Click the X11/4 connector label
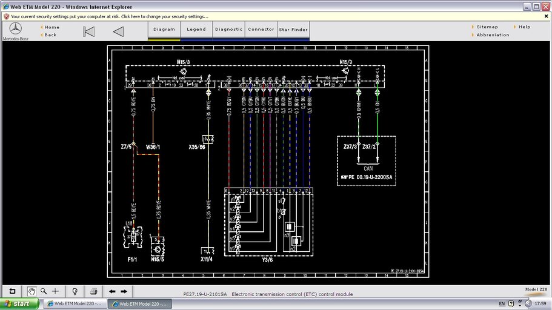This screenshot has height=310, width=552. [207, 259]
